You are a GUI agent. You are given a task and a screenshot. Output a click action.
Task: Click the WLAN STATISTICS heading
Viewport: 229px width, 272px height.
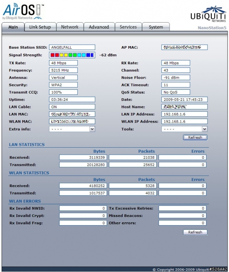tap(29, 173)
